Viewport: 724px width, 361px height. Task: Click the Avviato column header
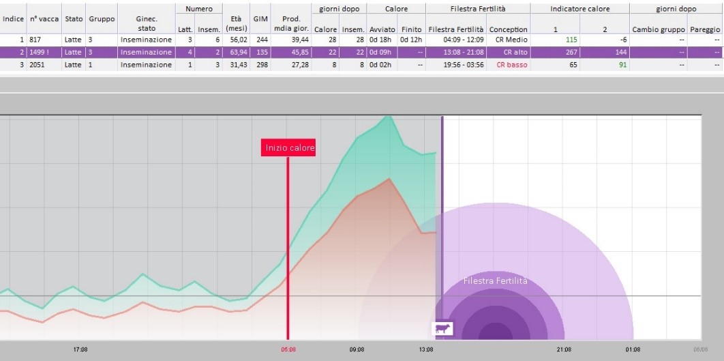(382, 29)
